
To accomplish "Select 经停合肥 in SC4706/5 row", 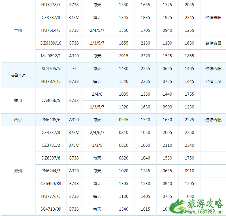I will pyautogui.click(x=213, y=69).
